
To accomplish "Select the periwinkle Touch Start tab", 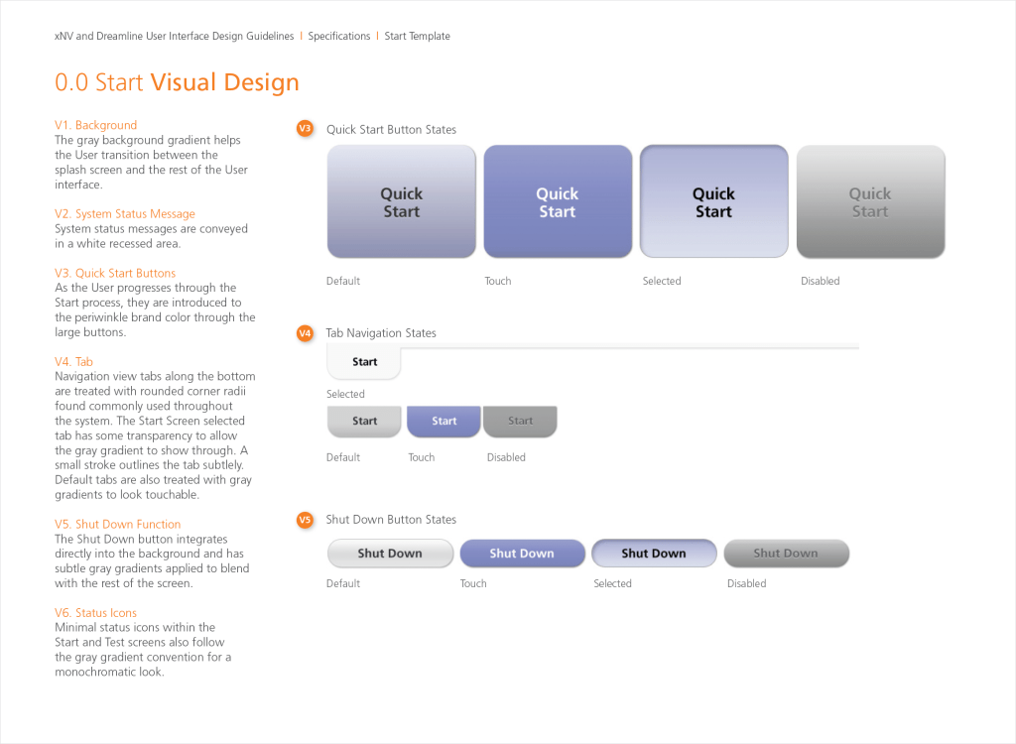I will tap(444, 422).
